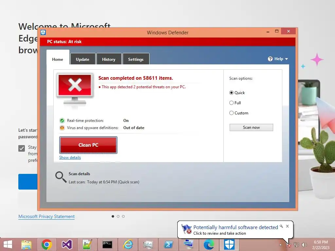Click the blue button in Edge welcome page
The height and width of the screenshot is (251, 335).
(28, 182)
